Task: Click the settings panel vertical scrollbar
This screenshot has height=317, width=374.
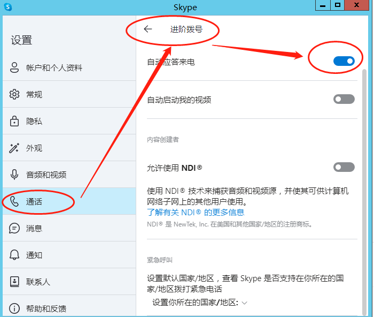Action: point(364,191)
